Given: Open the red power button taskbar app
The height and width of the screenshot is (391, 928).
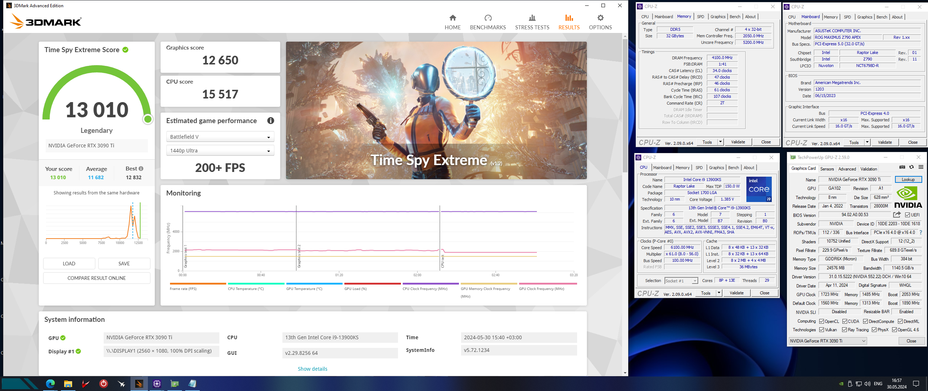Looking at the screenshot, I should (x=103, y=384).
